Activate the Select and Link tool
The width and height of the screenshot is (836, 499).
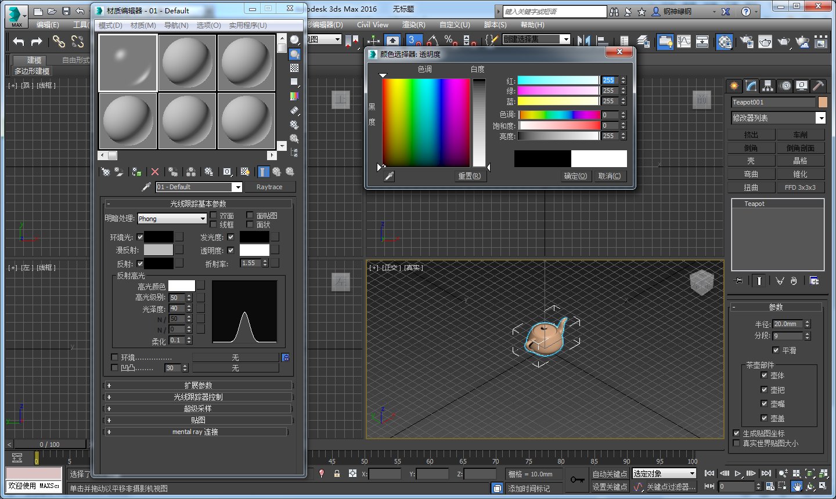point(59,41)
